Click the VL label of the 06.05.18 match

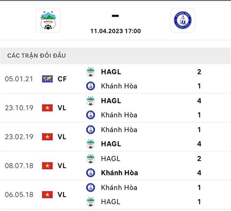[x=62, y=194]
